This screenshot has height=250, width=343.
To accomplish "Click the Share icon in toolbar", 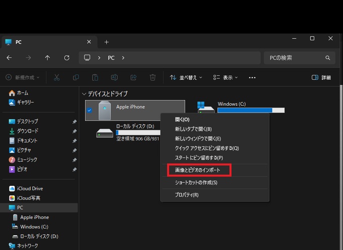I will coord(133,77).
